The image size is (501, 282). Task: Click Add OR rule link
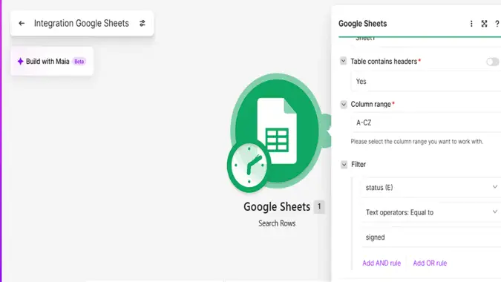(430, 263)
